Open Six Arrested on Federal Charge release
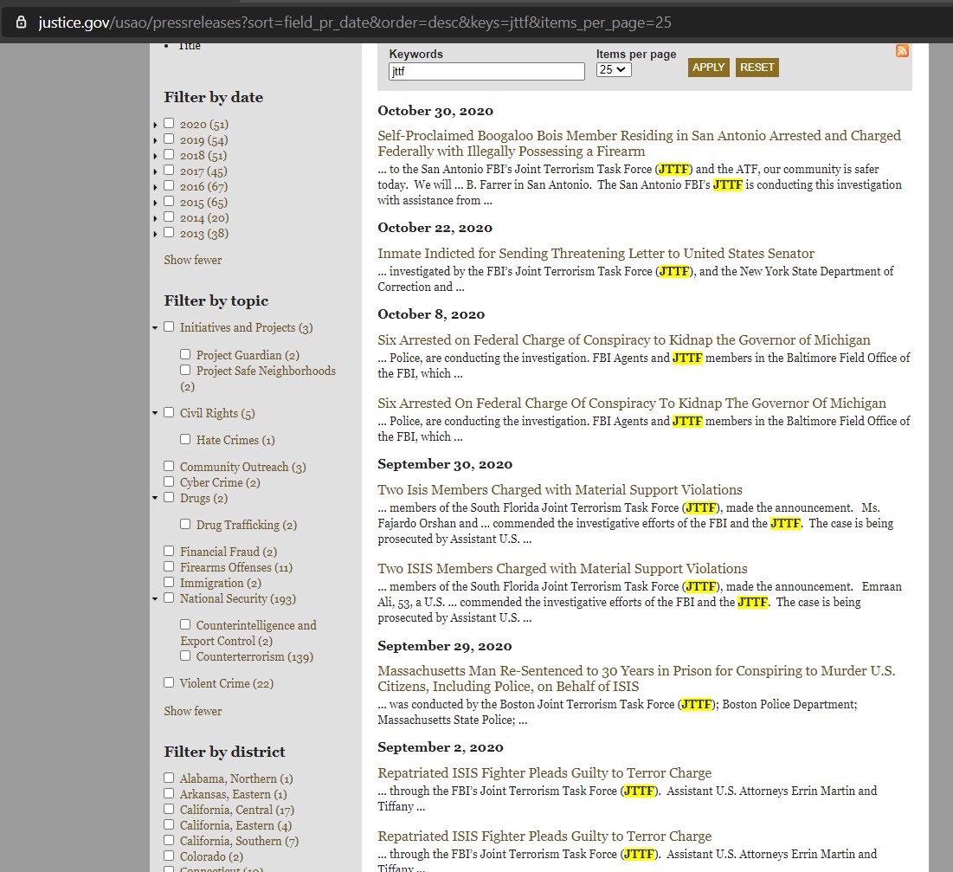953x872 pixels. pos(623,340)
